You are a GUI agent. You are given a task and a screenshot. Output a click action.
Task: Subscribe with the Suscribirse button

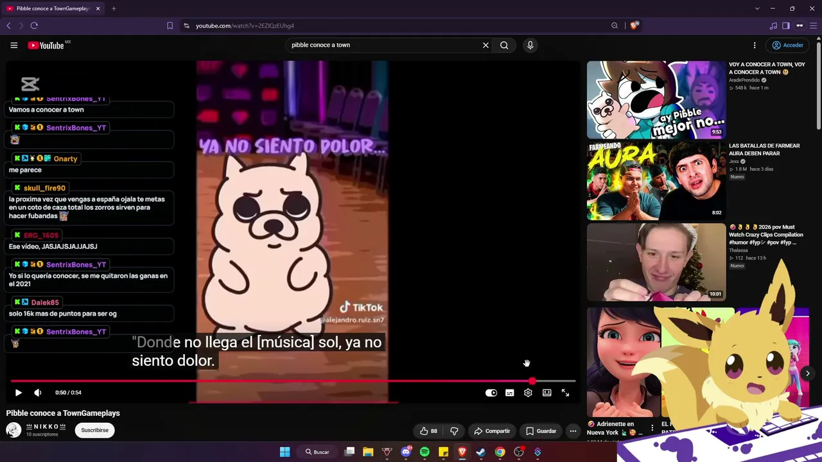pyautogui.click(x=94, y=430)
